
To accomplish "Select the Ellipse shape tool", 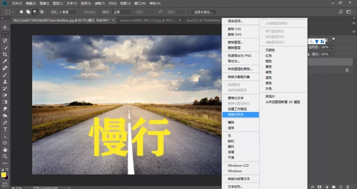I will tap(5, 143).
